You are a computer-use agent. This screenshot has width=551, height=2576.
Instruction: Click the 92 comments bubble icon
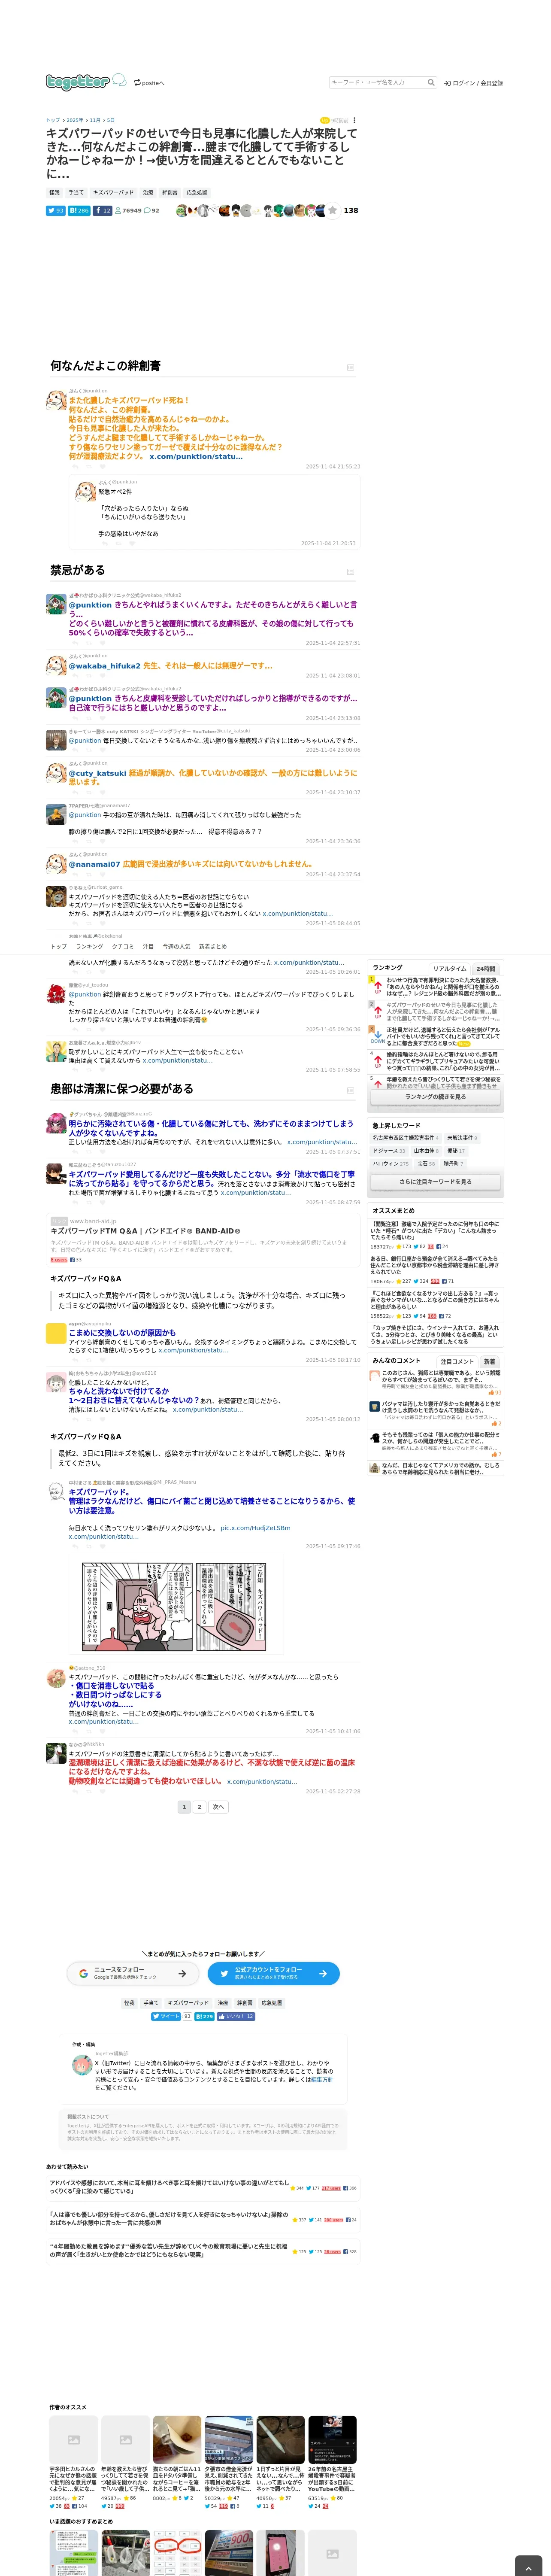(x=152, y=210)
